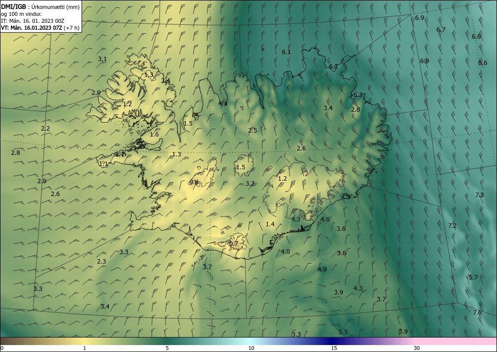Click the 'og 100 m vindur.' subtitle line
497x352 pixels.
point(21,13)
